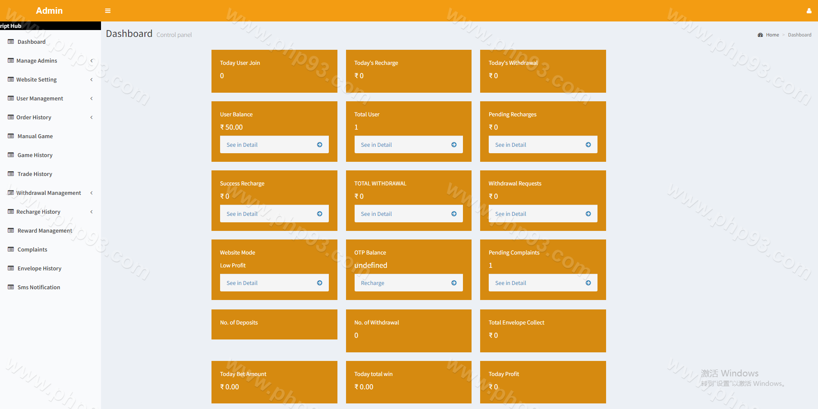Select Envelope History sidebar item

tap(39, 268)
